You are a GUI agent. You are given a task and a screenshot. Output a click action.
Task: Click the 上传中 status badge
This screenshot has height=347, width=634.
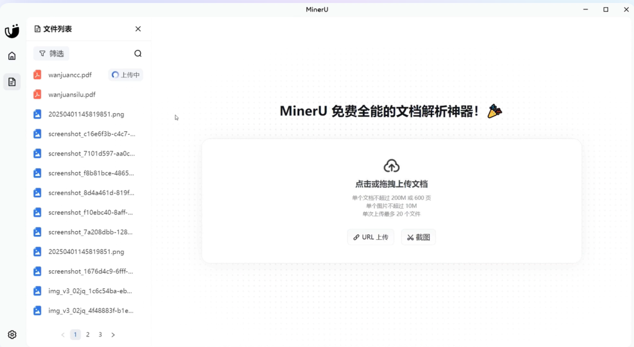click(x=126, y=74)
